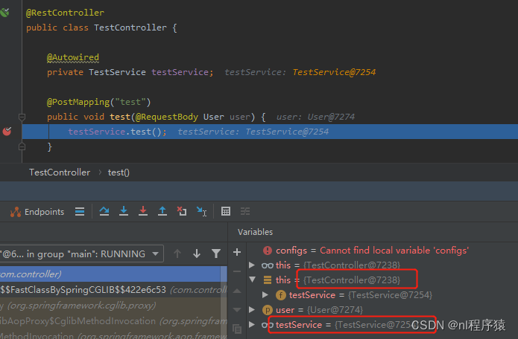Click the Drop Frame icon

coord(182,211)
